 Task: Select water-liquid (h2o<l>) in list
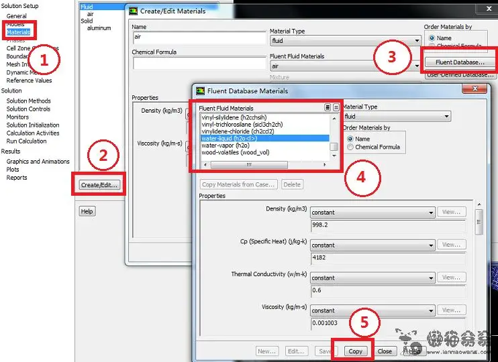click(265, 138)
